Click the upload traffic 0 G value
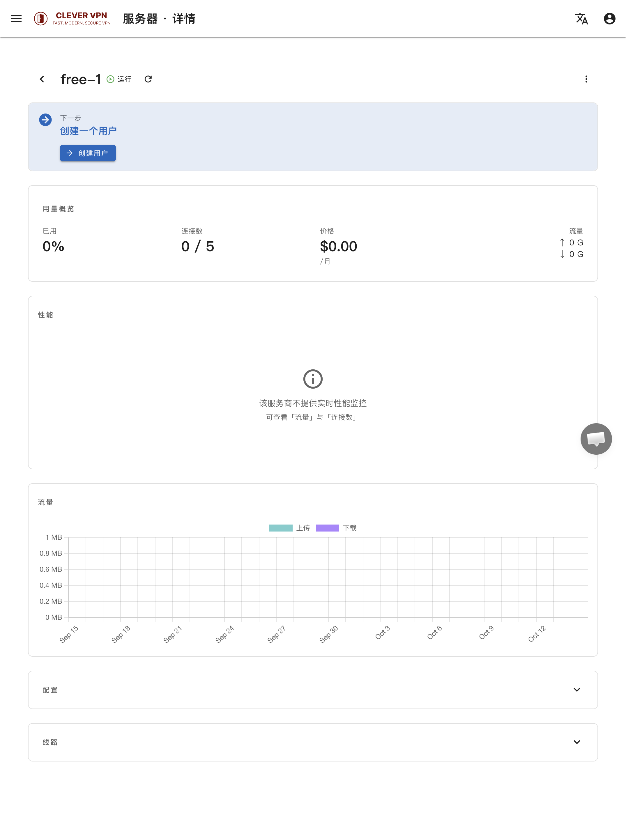This screenshot has height=836, width=626. point(576,243)
